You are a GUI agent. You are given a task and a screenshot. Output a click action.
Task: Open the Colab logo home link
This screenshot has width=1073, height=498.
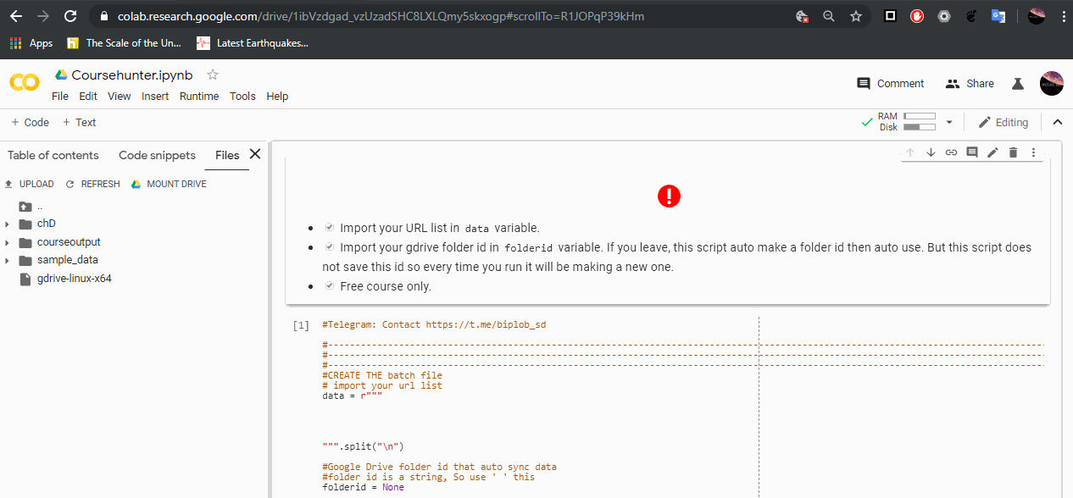click(x=25, y=82)
